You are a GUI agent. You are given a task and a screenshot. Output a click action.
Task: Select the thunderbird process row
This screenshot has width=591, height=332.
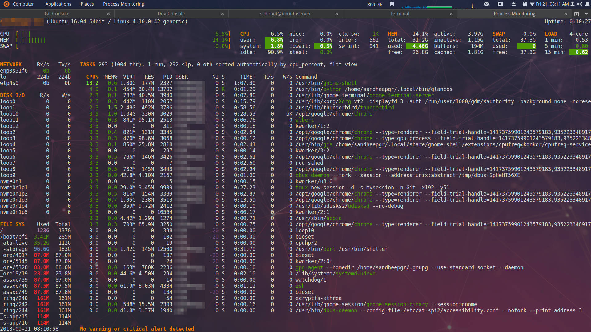tap(240, 108)
